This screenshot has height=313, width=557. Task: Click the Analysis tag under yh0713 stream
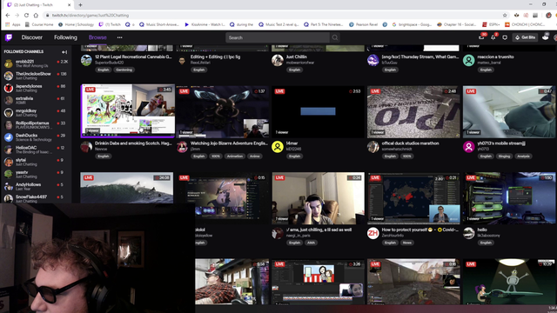click(523, 156)
